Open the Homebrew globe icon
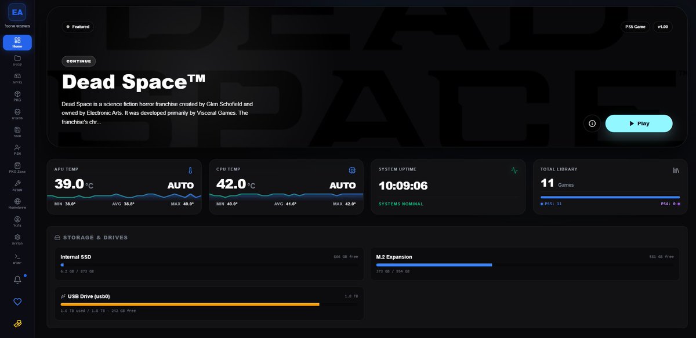Image resolution: width=696 pixels, height=338 pixels. [x=17, y=201]
